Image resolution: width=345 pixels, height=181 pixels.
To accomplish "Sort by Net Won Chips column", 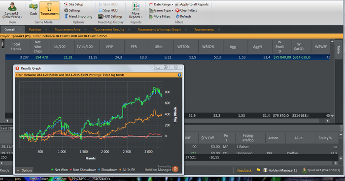I will pyautogui.click(x=37, y=47).
